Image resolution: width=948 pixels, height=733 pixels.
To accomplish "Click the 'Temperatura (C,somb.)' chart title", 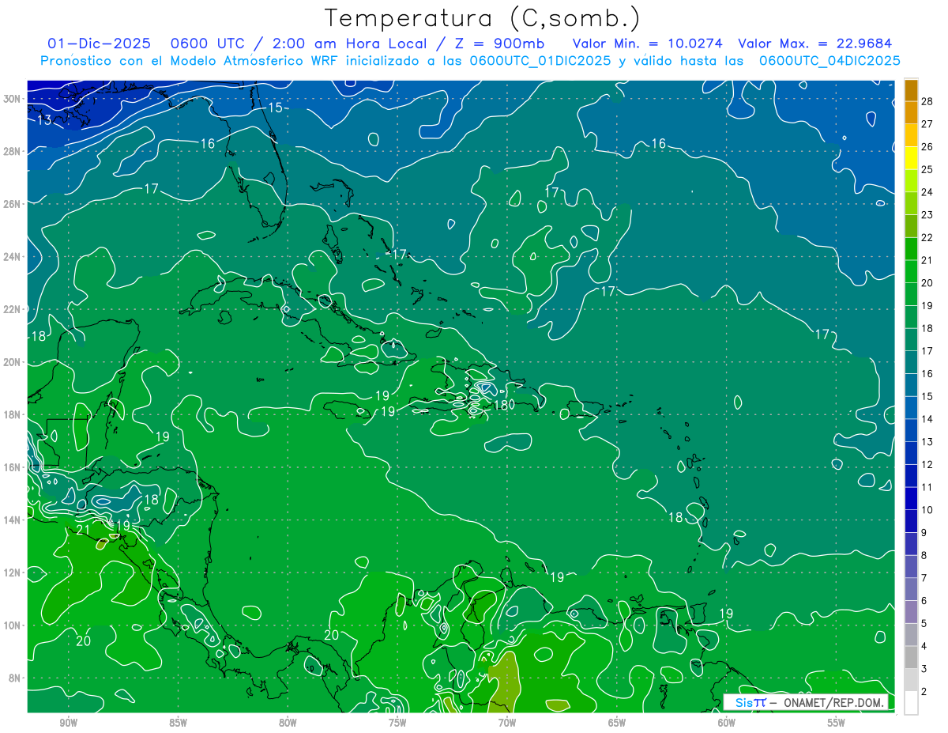I will point(482,18).
